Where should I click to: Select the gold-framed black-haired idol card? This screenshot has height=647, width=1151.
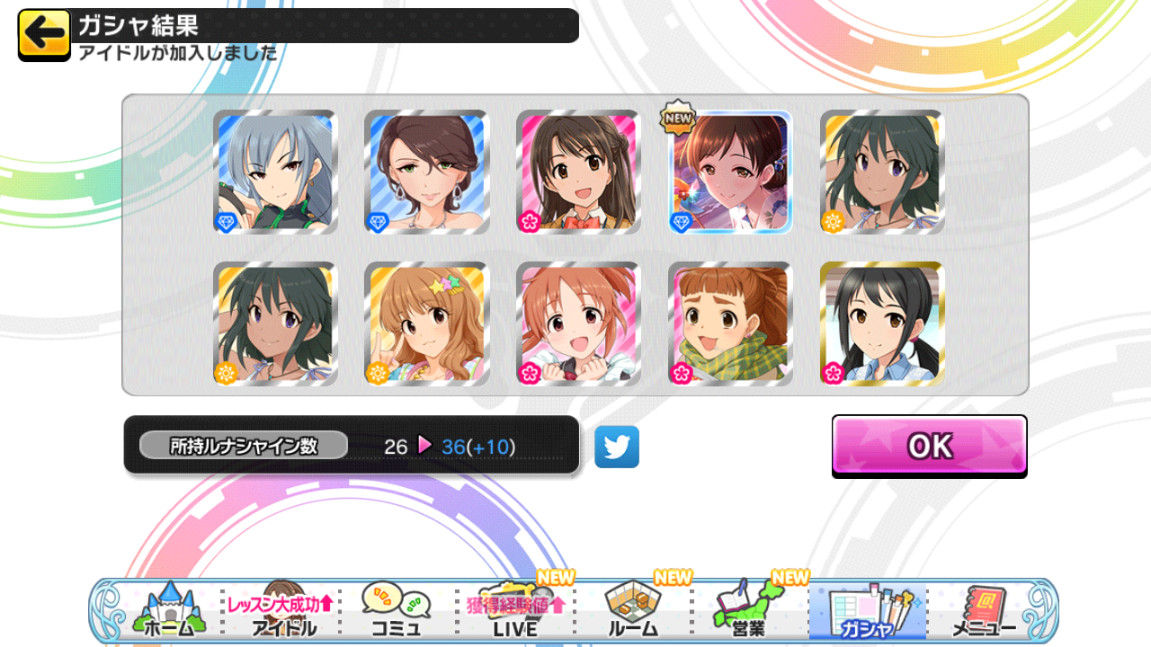(882, 324)
